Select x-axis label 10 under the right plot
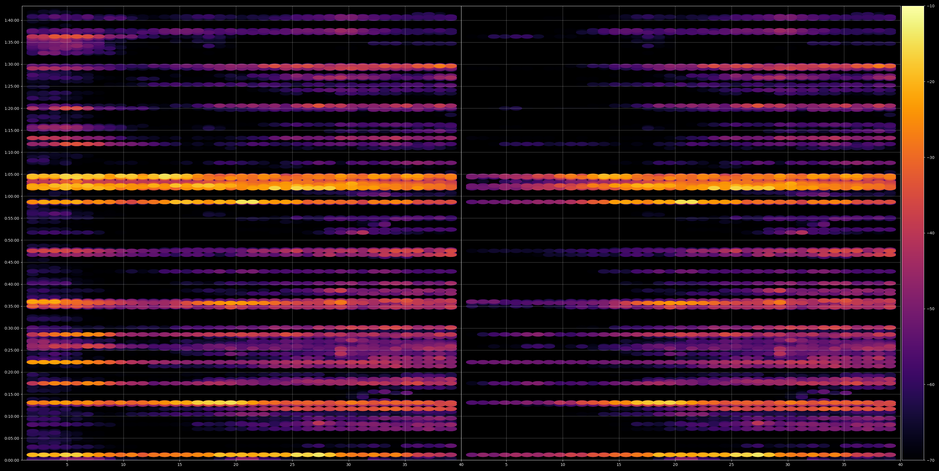The width and height of the screenshot is (939, 471). (x=562, y=465)
